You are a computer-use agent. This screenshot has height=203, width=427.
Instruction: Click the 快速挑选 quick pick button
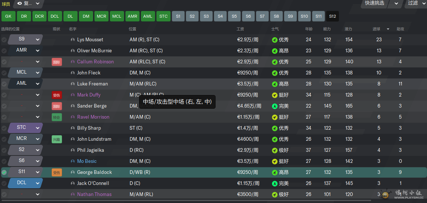[x=375, y=3]
